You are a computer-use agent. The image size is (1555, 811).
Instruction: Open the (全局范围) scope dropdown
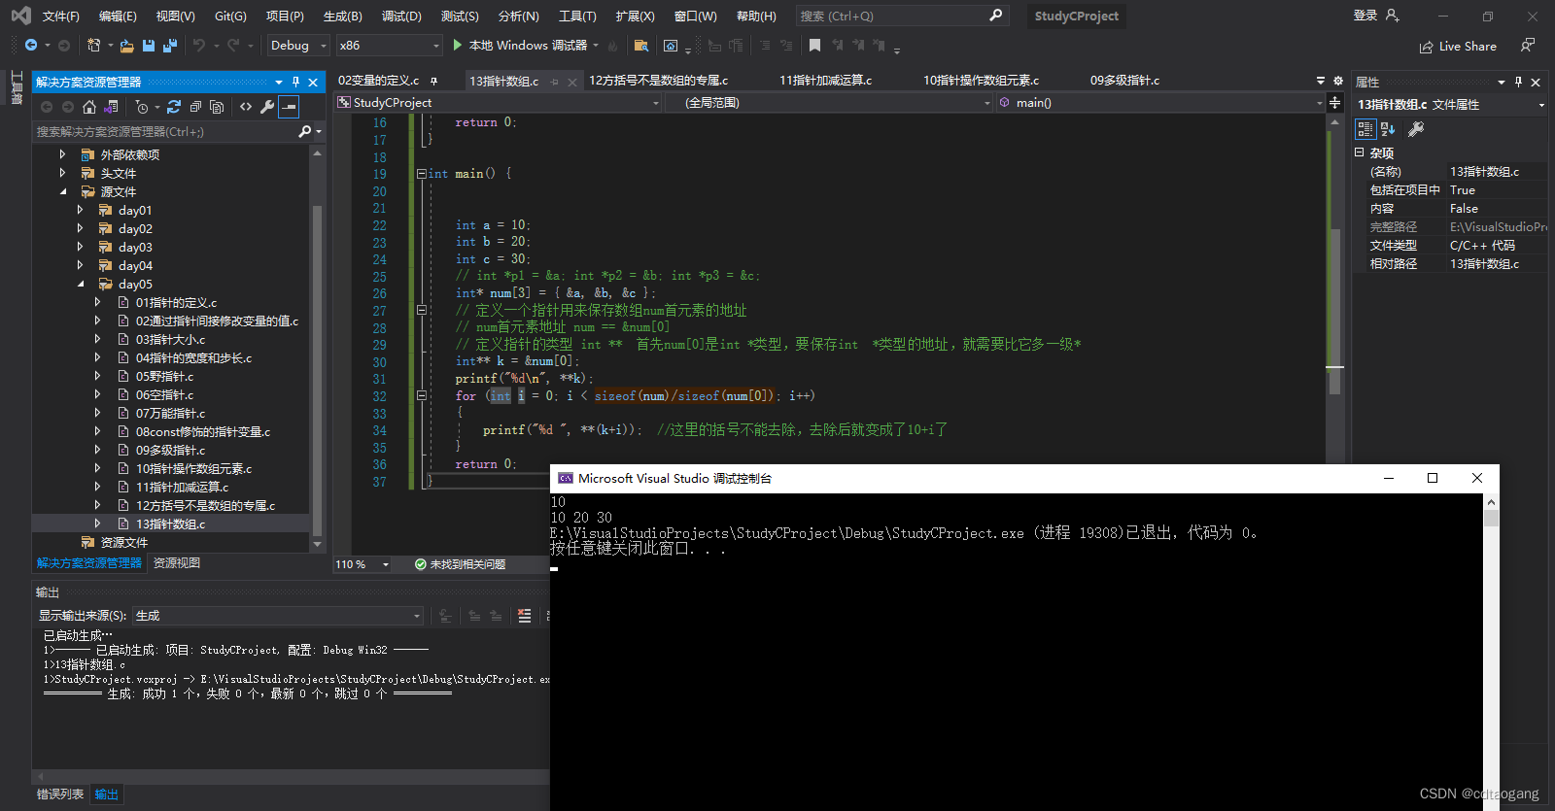click(829, 102)
